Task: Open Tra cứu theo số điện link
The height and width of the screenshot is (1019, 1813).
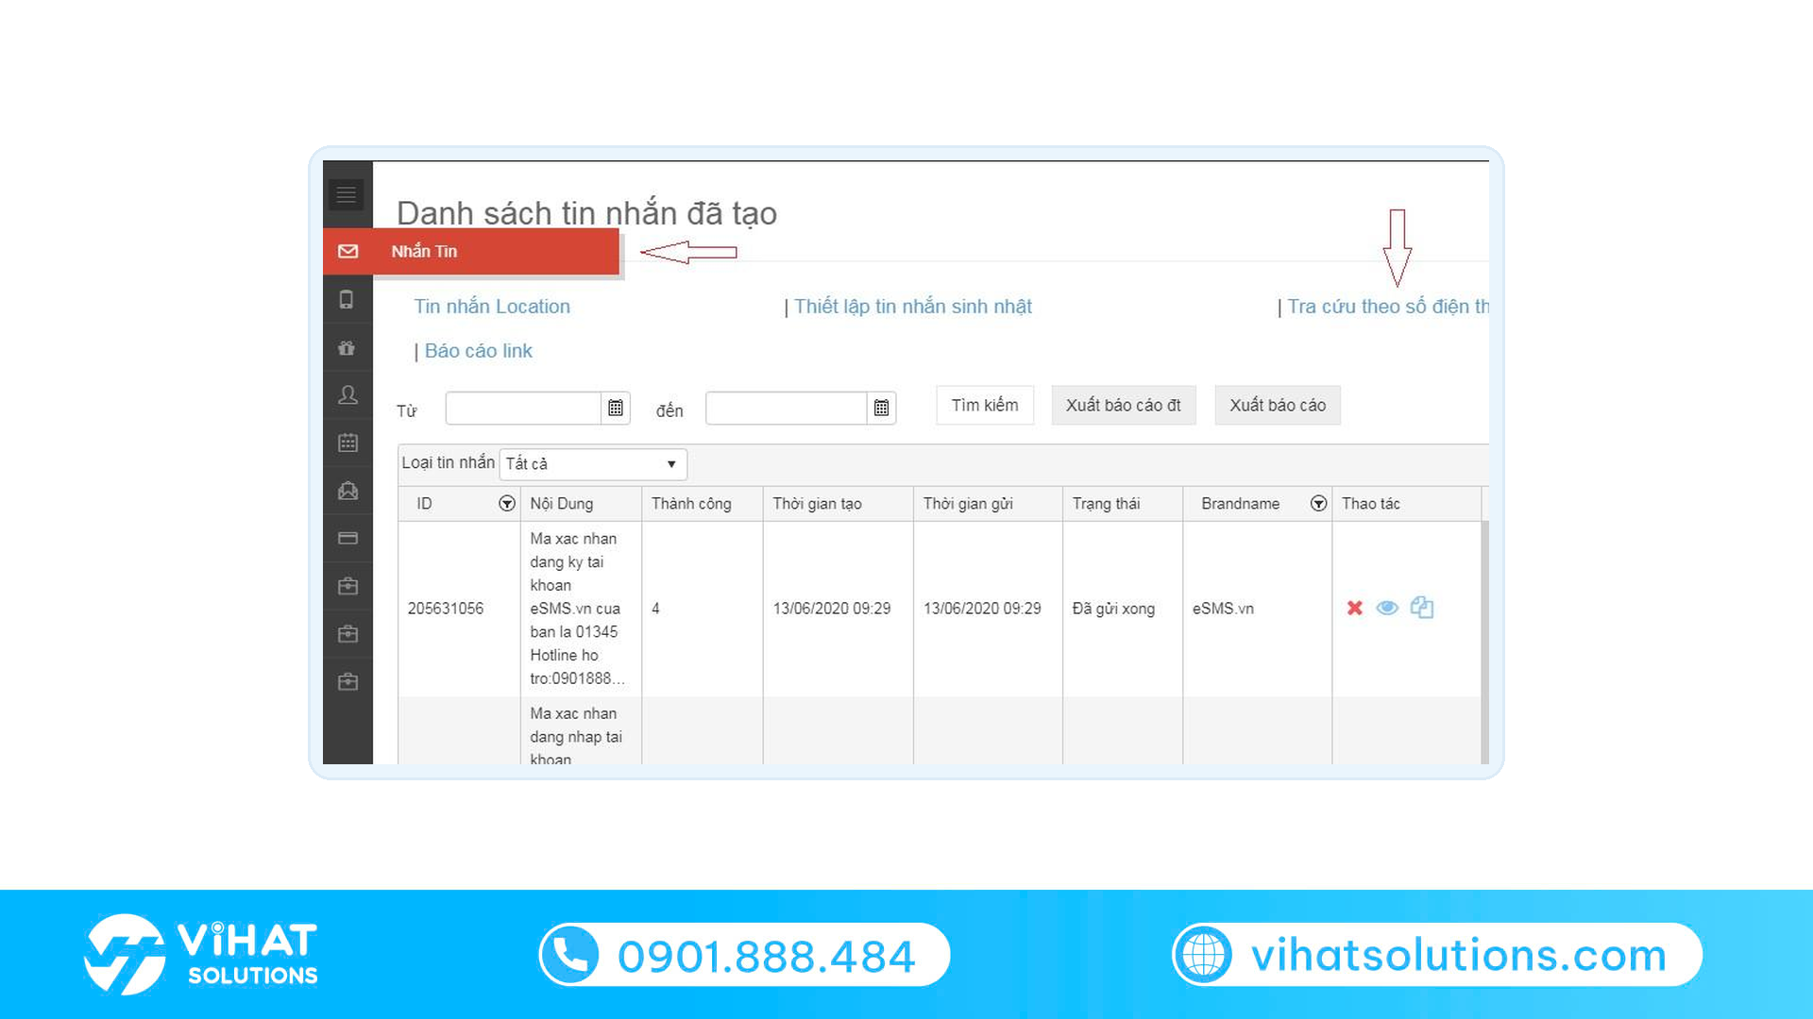Action: click(1388, 307)
